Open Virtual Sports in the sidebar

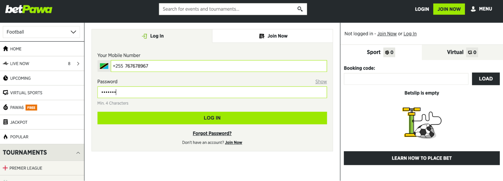coord(42,93)
